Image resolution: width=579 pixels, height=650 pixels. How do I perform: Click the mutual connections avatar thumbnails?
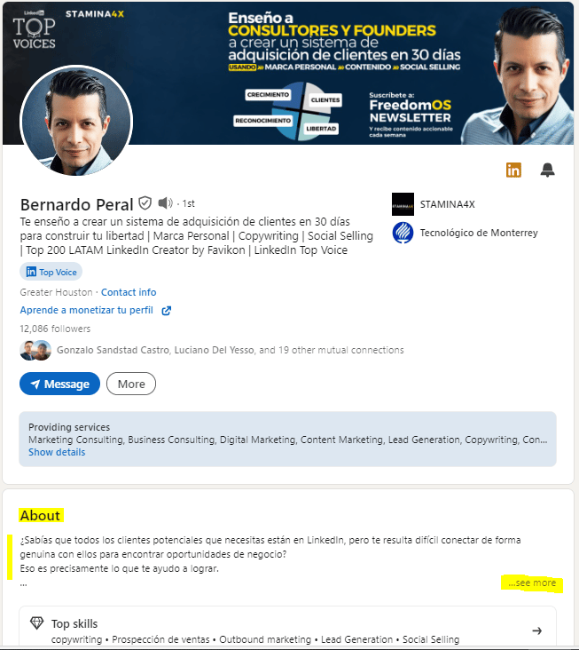[x=35, y=350]
